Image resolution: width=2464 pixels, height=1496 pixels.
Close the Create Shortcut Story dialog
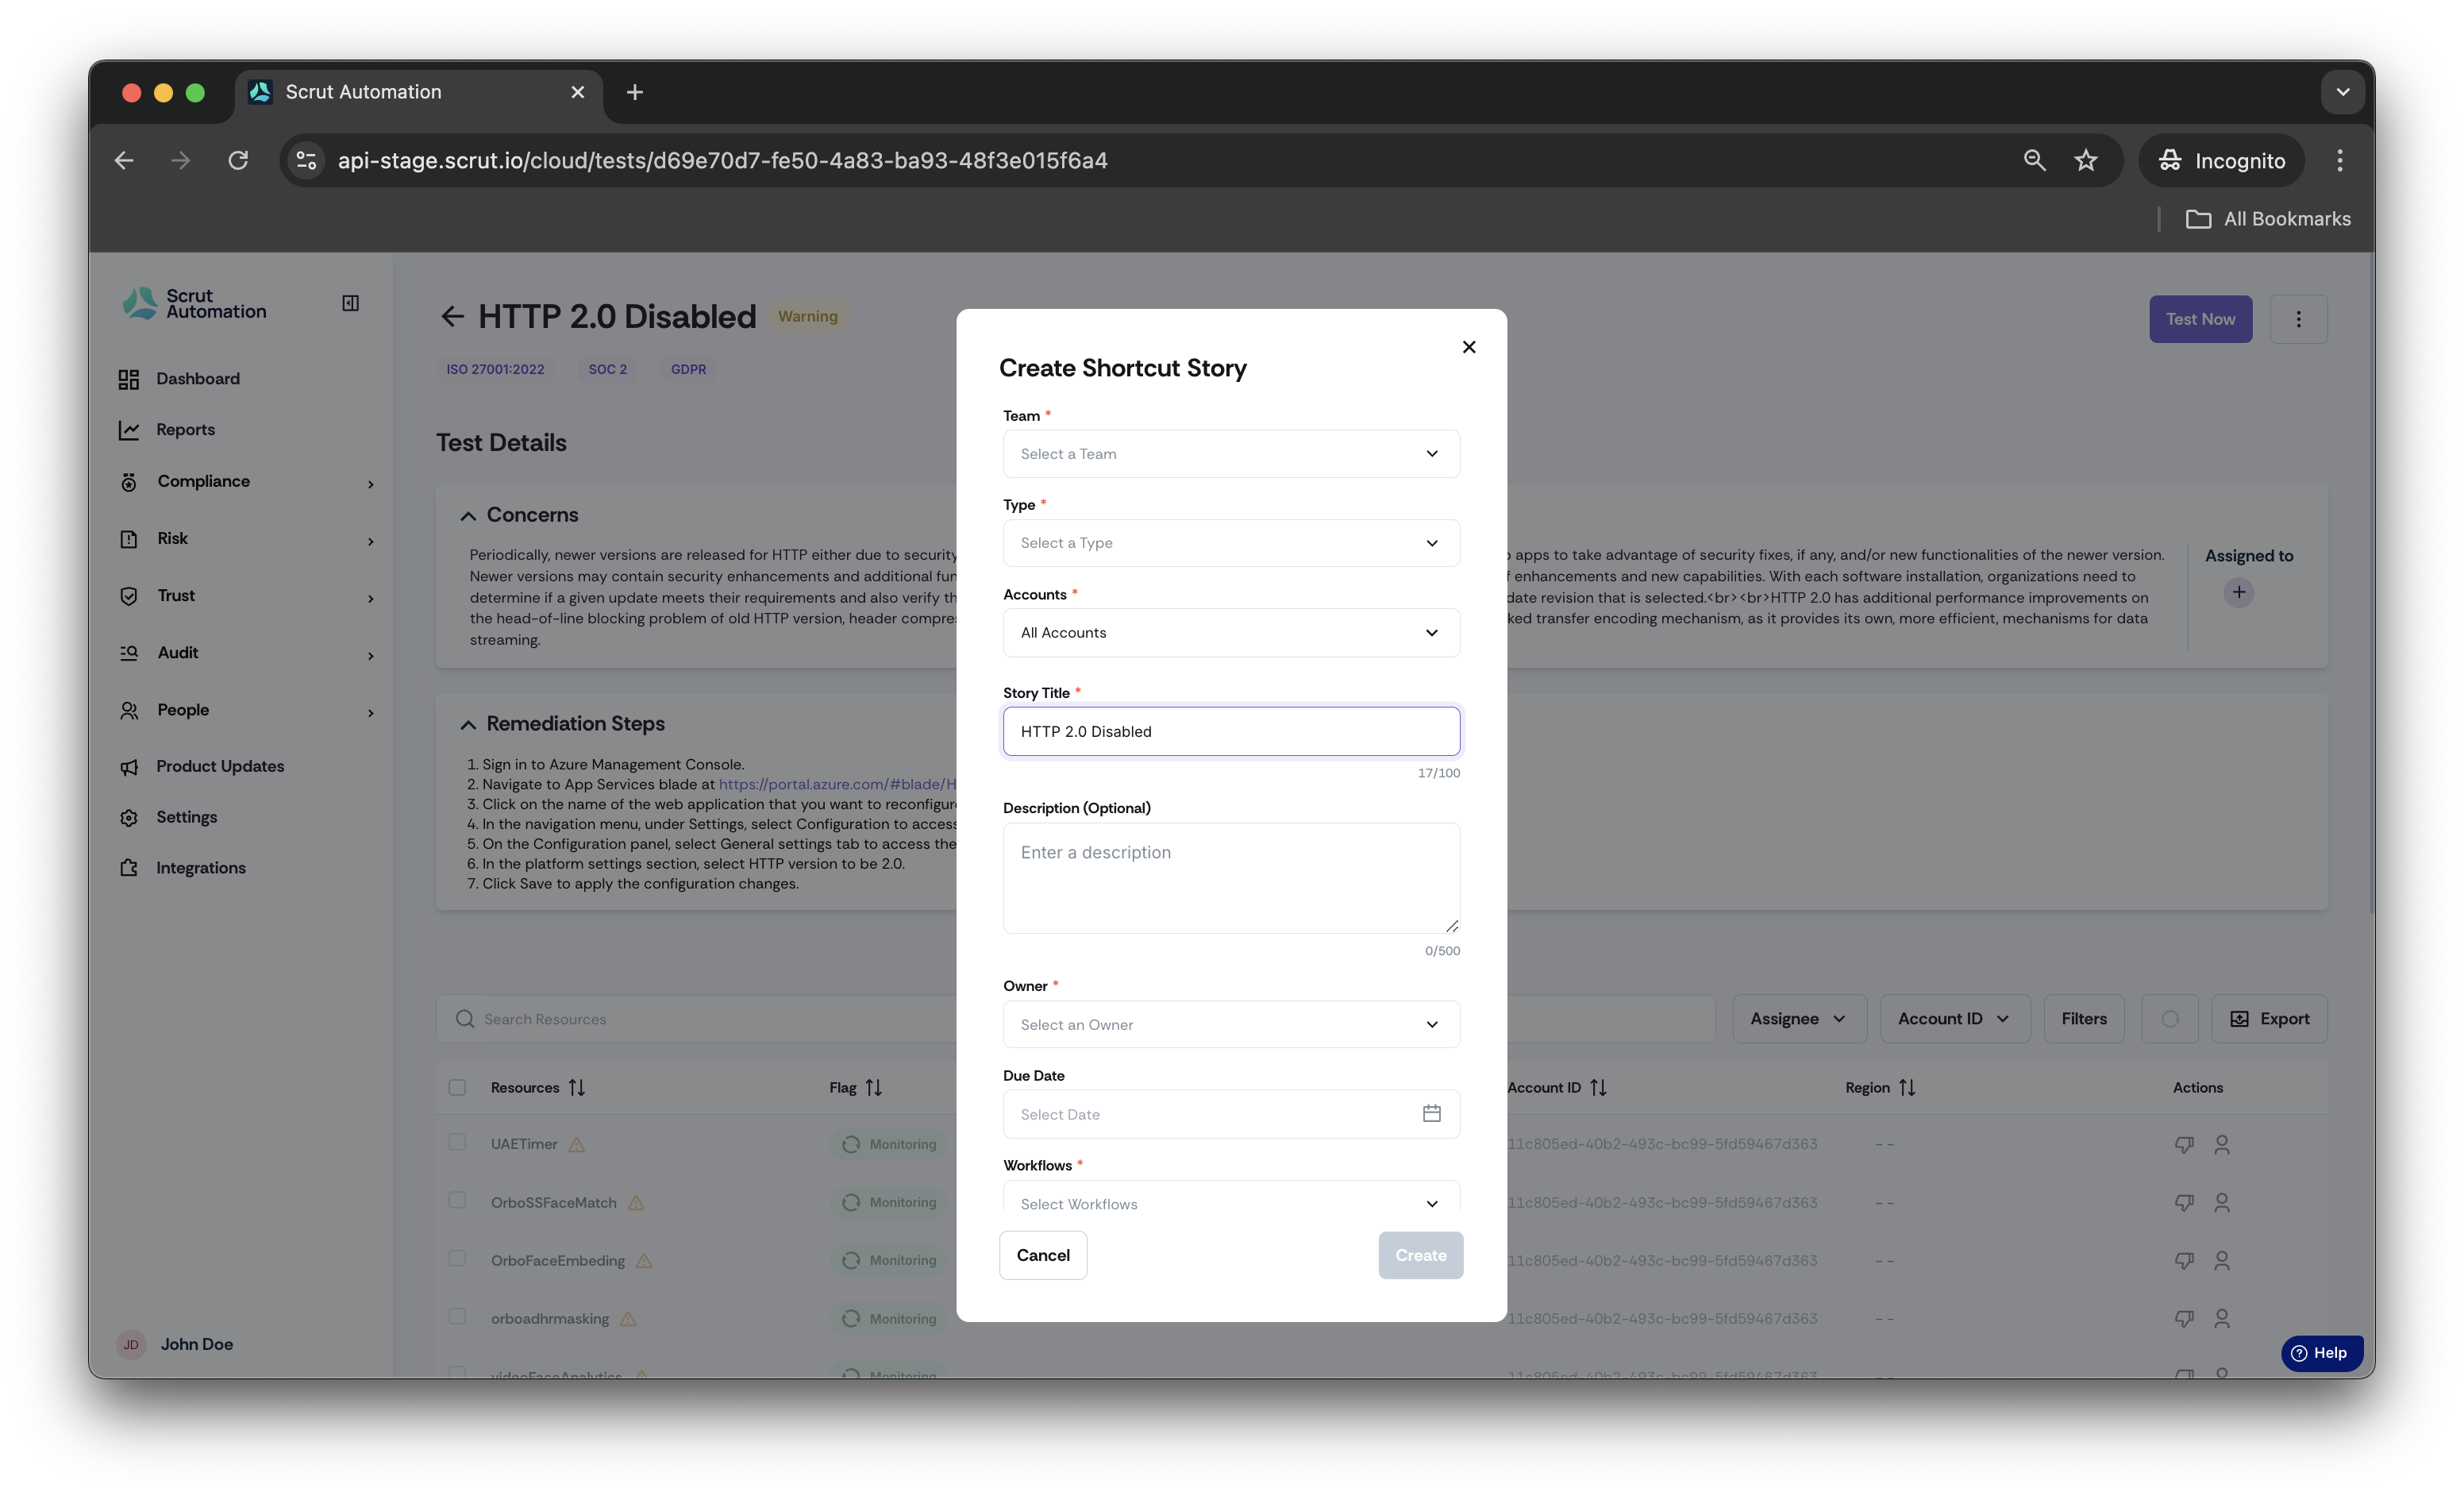coord(1468,347)
